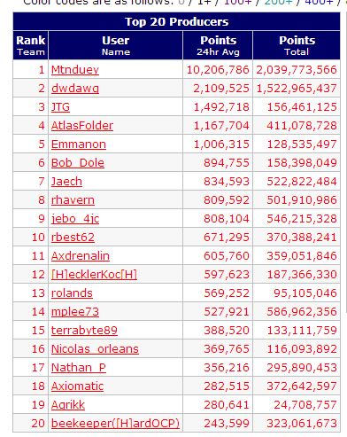Open the [H]ecklerKoc[H] link

coord(94,275)
